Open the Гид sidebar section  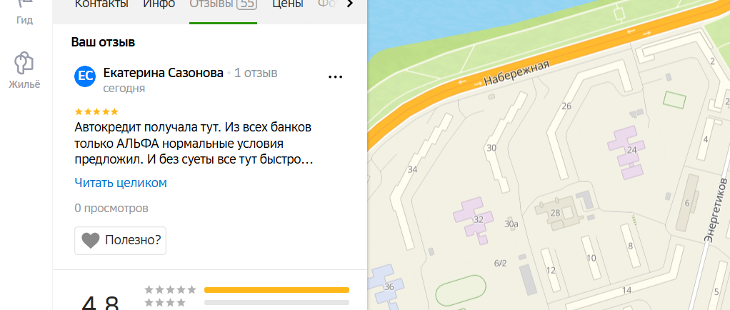pos(24,13)
